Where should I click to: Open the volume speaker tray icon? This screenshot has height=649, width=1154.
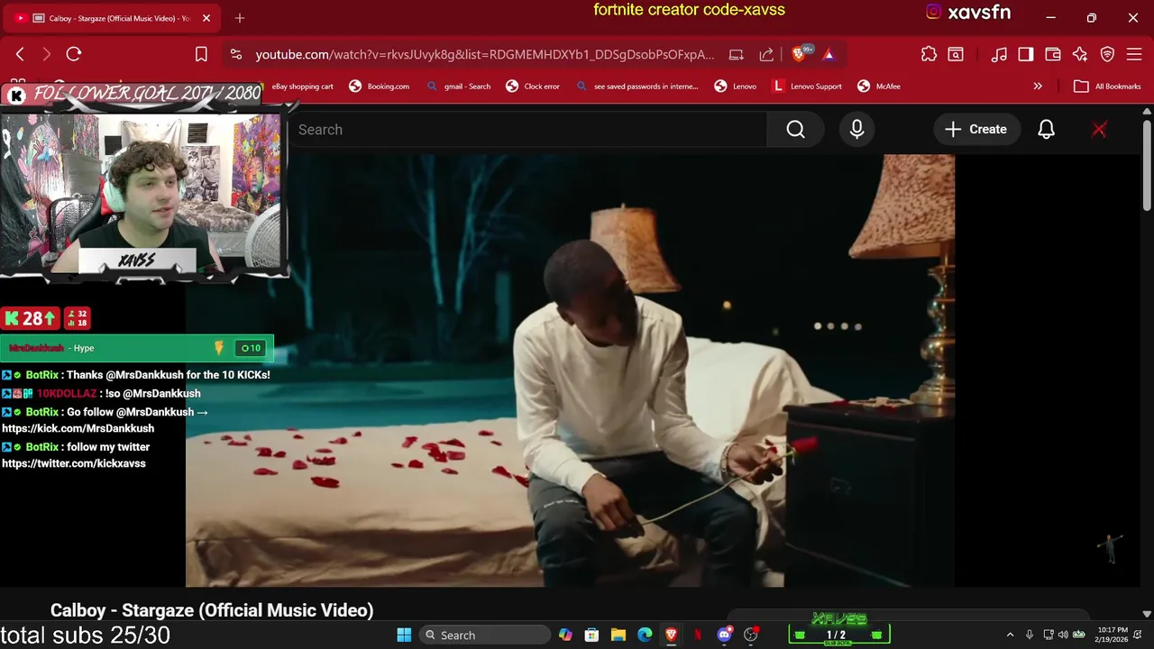tap(1063, 635)
